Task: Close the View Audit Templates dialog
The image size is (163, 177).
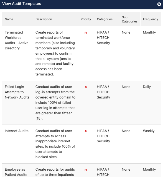Action: (159, 4)
